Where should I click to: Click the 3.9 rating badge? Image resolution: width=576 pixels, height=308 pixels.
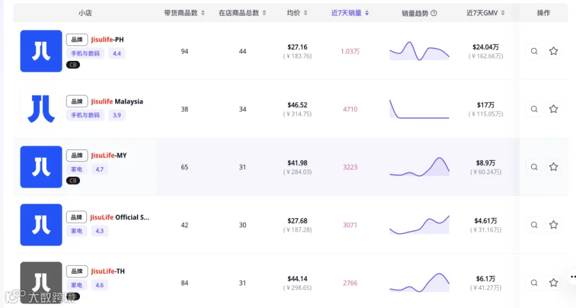(x=117, y=115)
